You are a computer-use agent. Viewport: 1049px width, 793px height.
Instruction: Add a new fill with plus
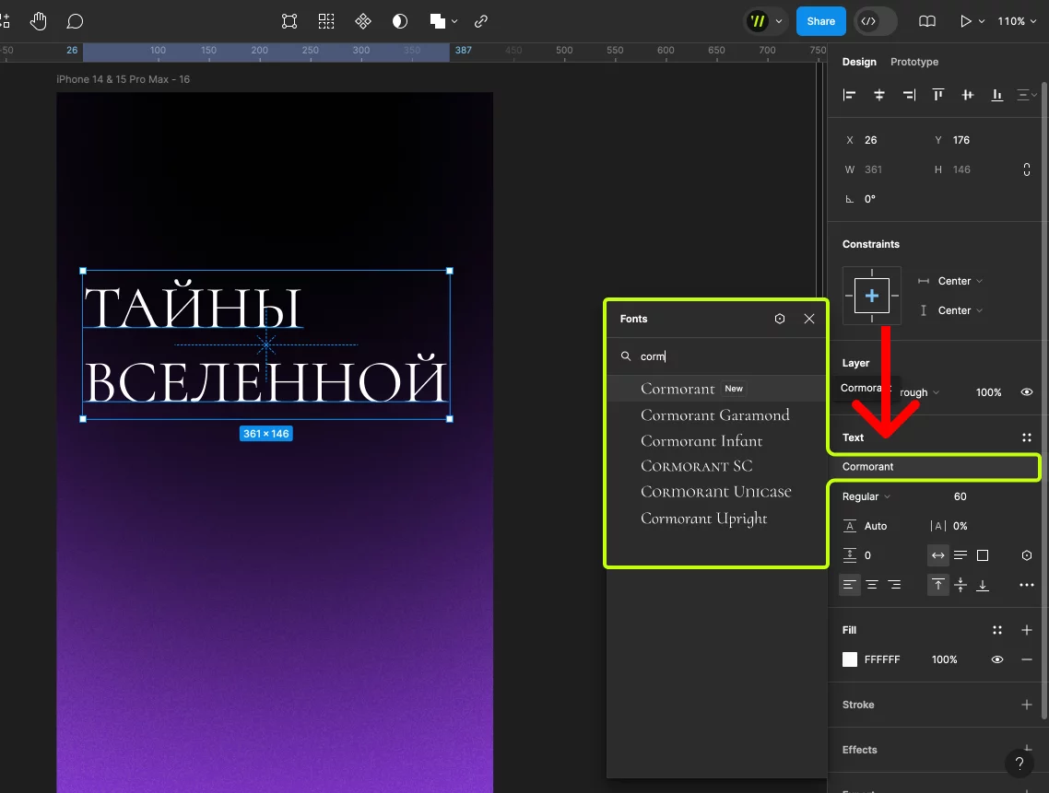pos(1026,630)
